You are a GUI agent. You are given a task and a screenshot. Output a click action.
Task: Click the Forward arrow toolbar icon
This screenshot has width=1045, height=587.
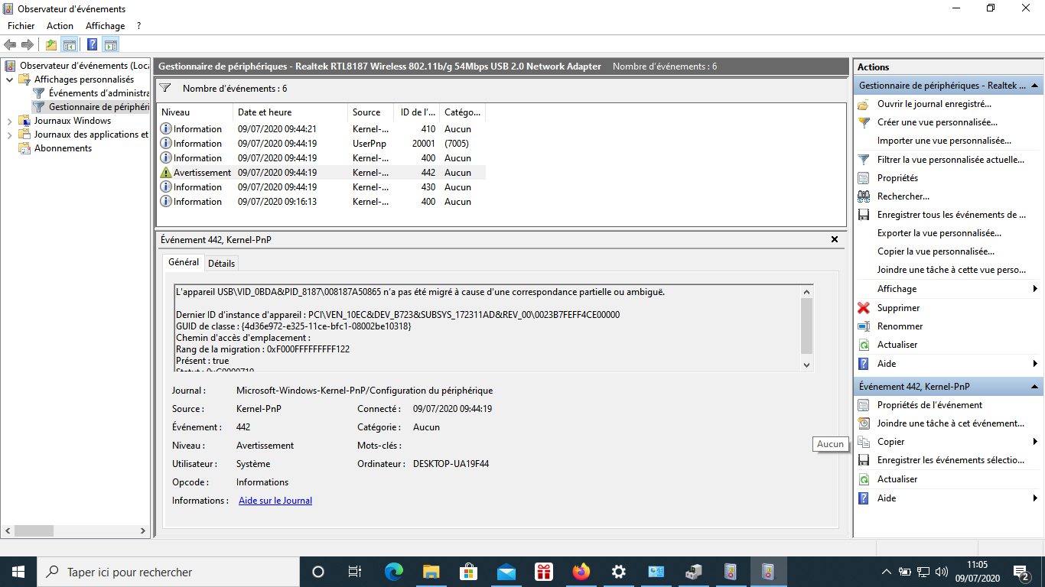click(28, 45)
